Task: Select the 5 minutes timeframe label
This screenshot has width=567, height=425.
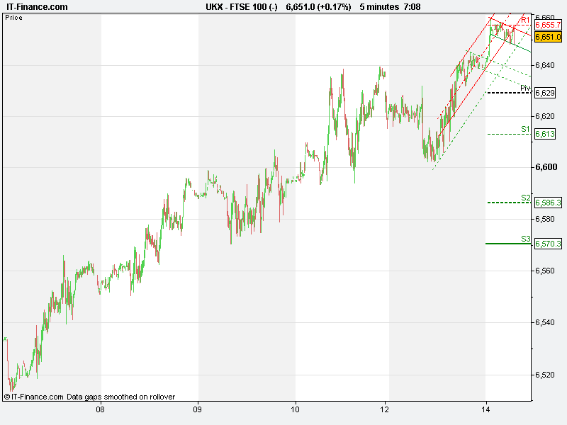Action: 381,6
